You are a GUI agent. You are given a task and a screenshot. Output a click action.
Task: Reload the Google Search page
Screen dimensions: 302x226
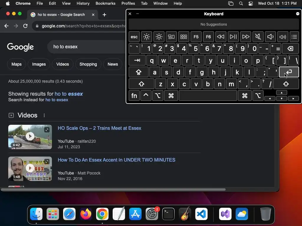25,26
